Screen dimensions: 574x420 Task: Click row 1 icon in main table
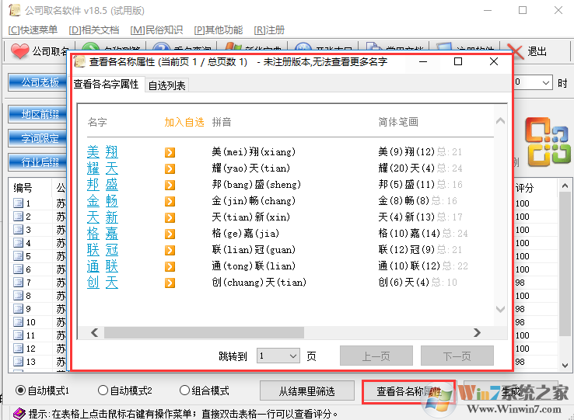pos(19,203)
